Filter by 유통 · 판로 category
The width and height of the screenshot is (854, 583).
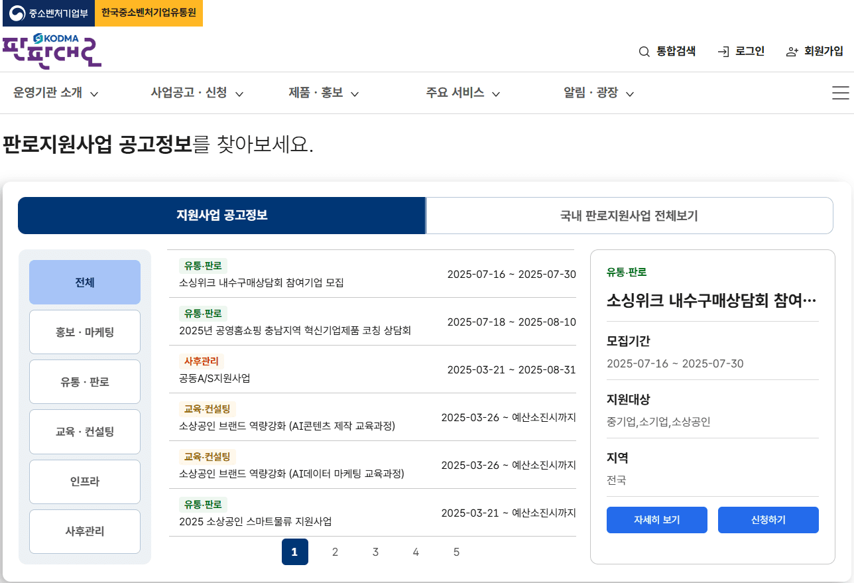coord(85,382)
